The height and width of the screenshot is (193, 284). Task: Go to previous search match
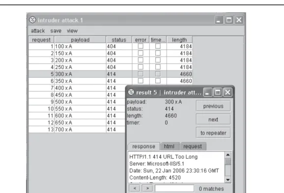point(135,188)
